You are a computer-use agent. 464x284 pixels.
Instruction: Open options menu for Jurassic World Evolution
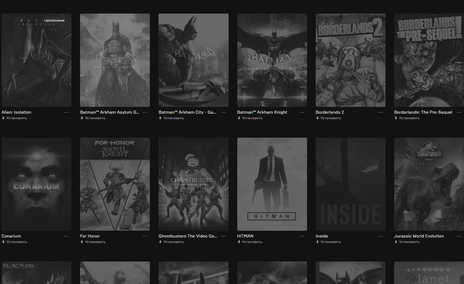(x=459, y=236)
